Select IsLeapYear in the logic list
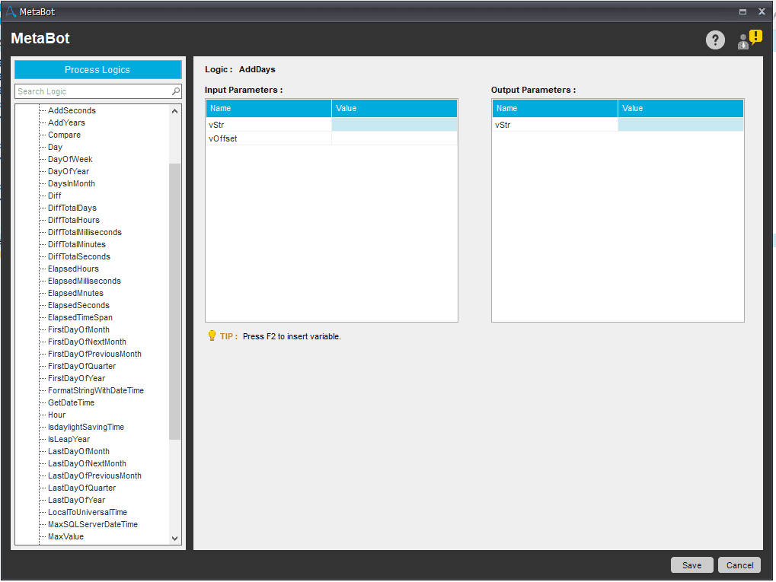Viewport: 776px width, 582px height. pyautogui.click(x=69, y=439)
